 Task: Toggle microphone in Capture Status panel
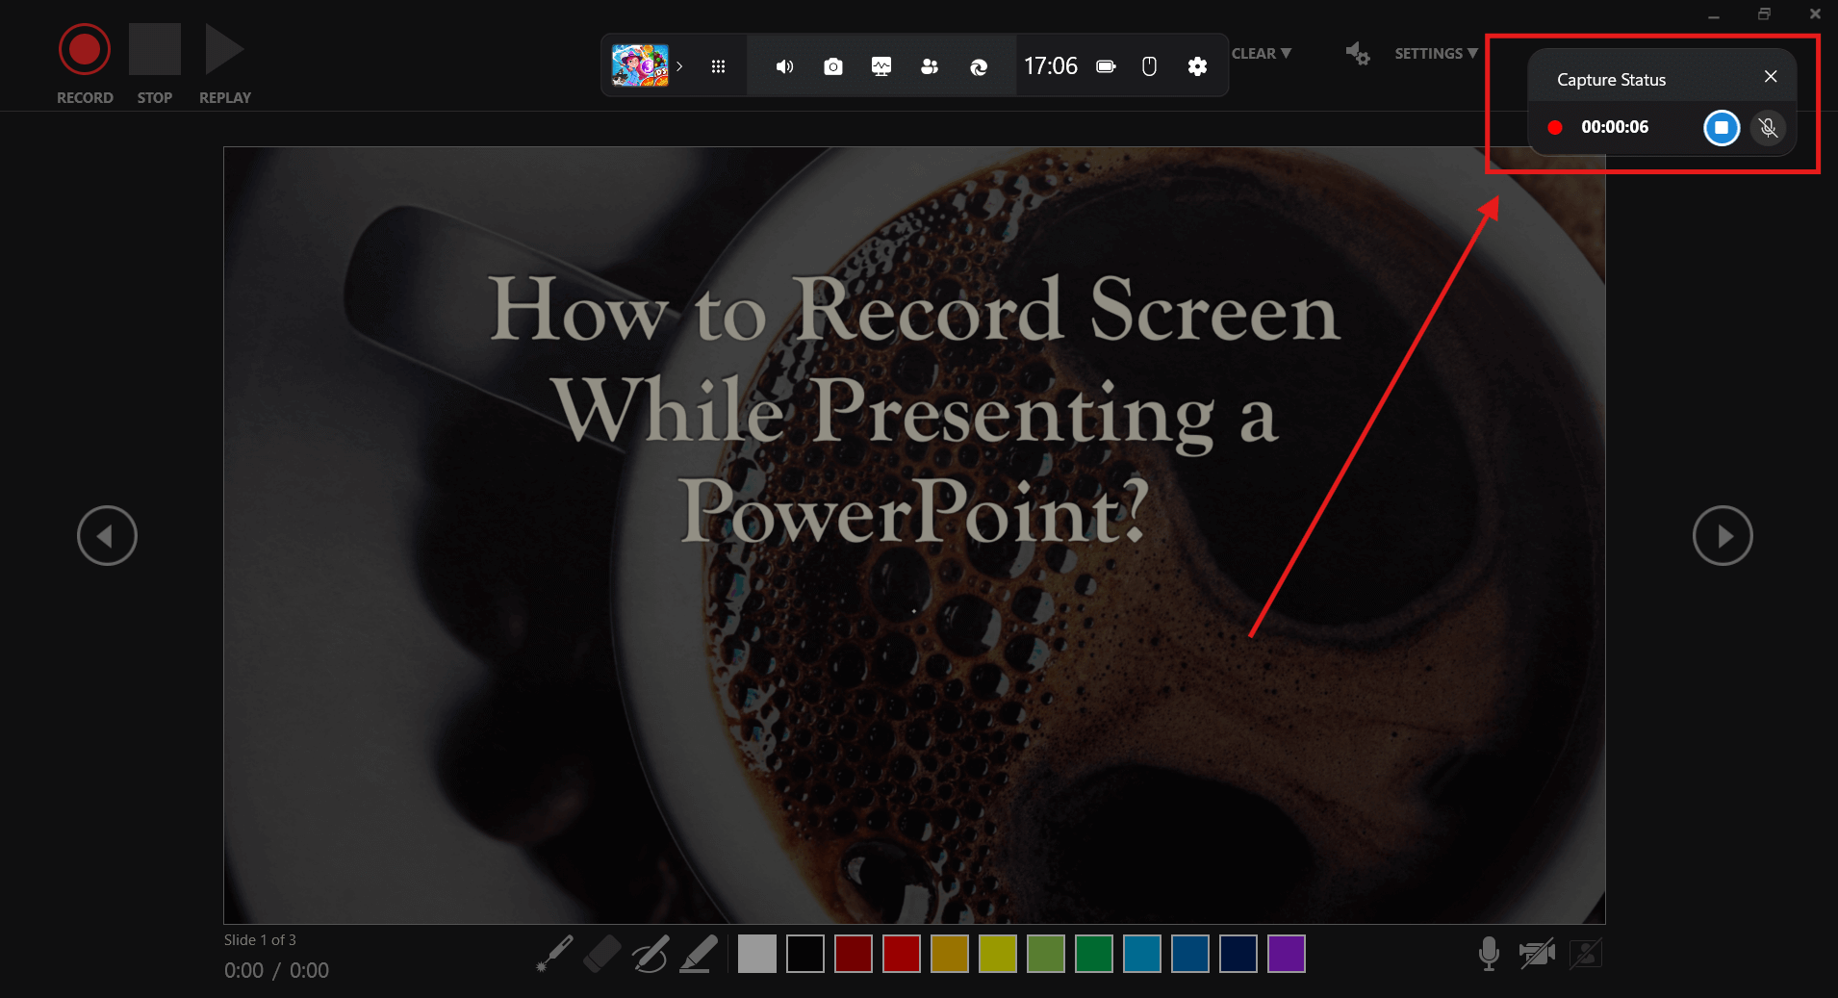click(1769, 127)
